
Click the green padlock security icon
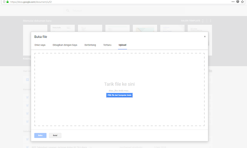coord(7,2)
